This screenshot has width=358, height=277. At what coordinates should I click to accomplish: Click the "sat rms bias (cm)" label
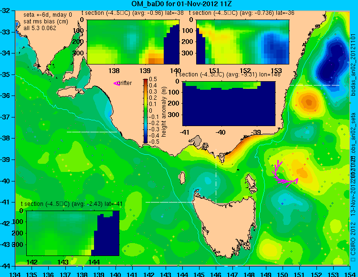[46, 21]
